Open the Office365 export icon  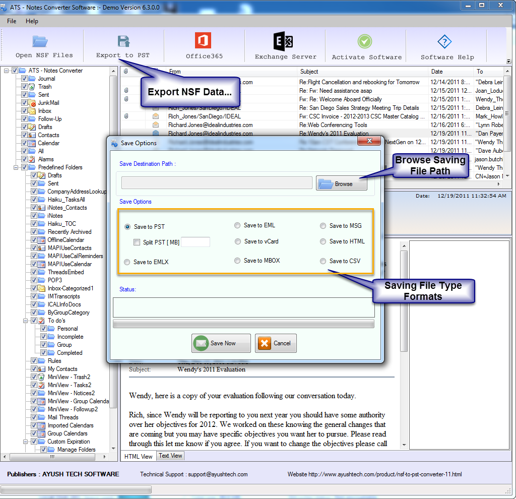203,41
